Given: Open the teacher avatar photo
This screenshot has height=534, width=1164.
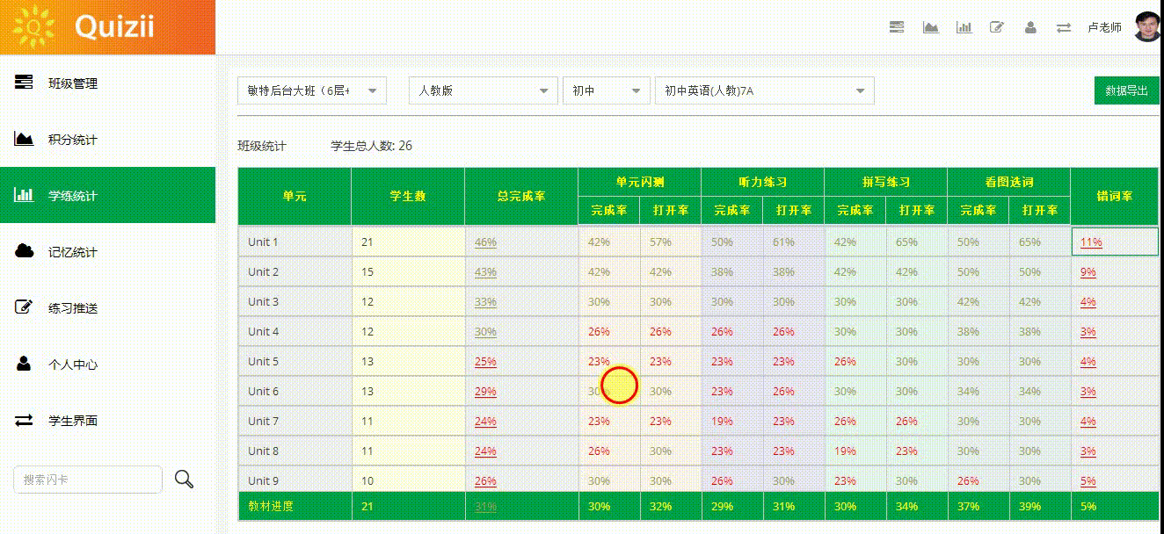Looking at the screenshot, I should pyautogui.click(x=1147, y=26).
